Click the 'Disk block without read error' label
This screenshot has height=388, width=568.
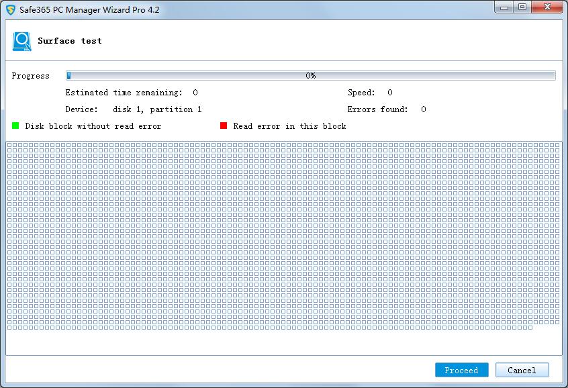click(x=93, y=126)
